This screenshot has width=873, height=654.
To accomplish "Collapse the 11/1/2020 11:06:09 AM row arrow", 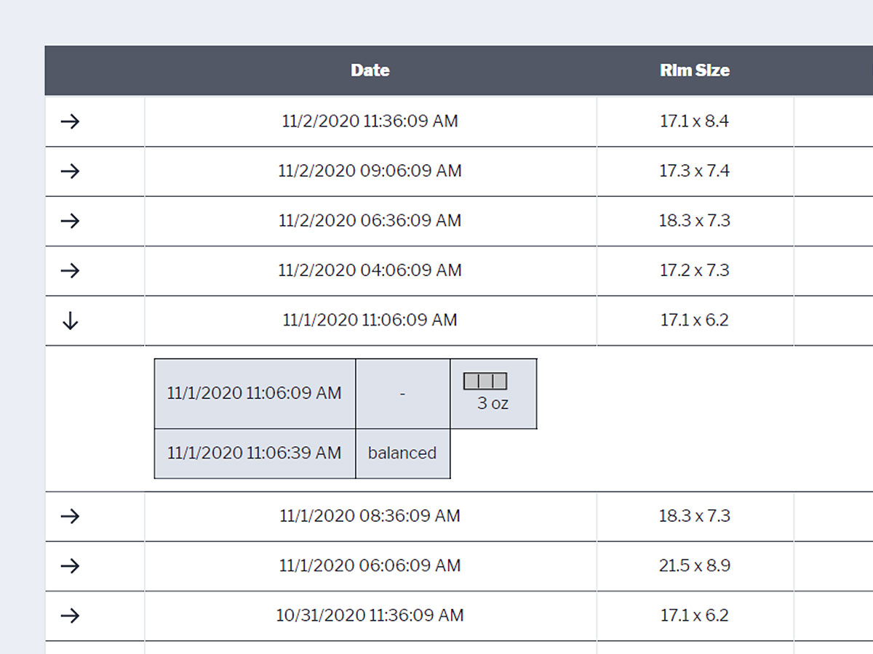I will click(x=70, y=320).
